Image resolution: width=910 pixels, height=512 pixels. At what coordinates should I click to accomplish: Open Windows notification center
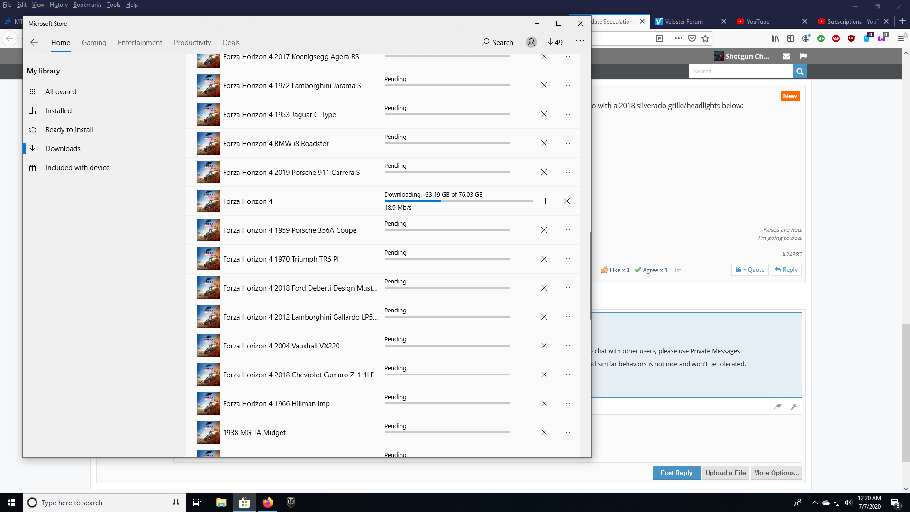click(x=895, y=503)
